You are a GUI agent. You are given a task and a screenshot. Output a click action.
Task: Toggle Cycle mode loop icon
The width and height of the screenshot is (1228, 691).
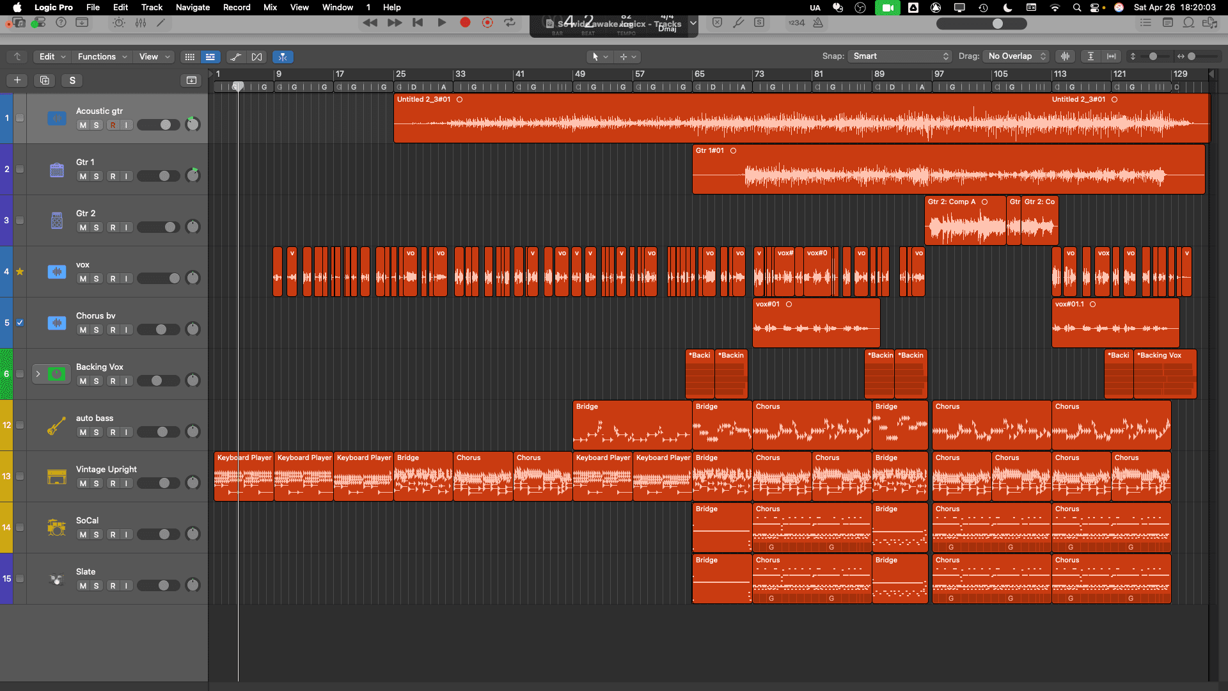510,22
